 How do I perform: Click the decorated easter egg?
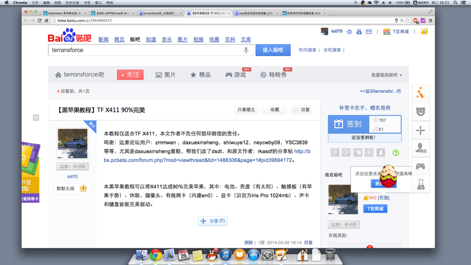[x=388, y=176]
